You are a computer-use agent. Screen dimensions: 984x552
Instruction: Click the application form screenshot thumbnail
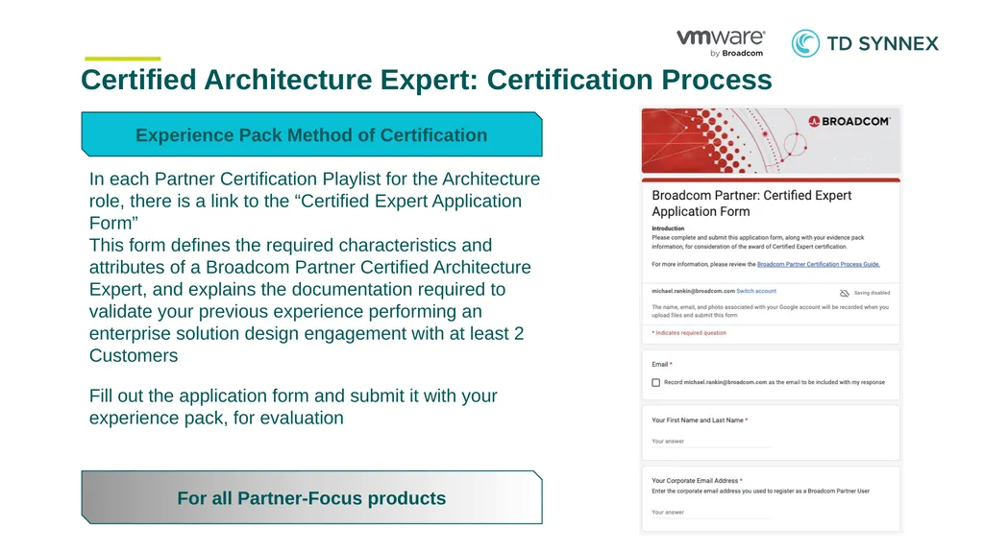pos(771,320)
